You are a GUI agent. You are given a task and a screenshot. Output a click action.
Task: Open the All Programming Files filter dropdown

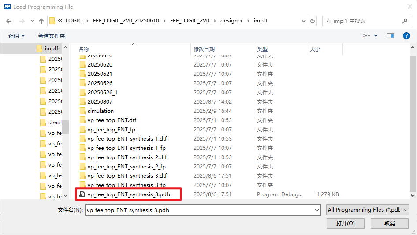click(x=368, y=210)
